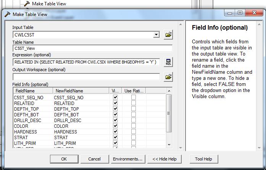Viewport: 266px width, 170px height.
Task: Click in the Table Name input field
Action: [92, 49]
